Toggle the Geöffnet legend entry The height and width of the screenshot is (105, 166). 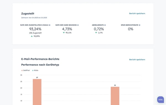[26, 71]
